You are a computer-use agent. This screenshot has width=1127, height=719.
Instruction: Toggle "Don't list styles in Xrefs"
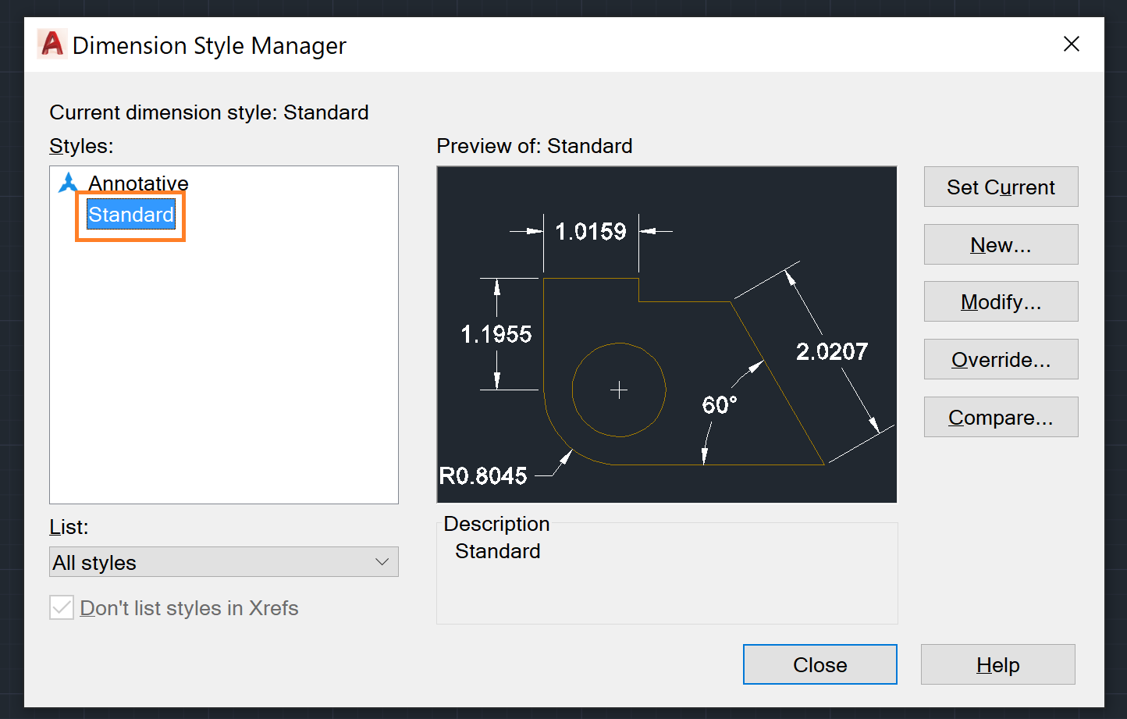(x=61, y=607)
